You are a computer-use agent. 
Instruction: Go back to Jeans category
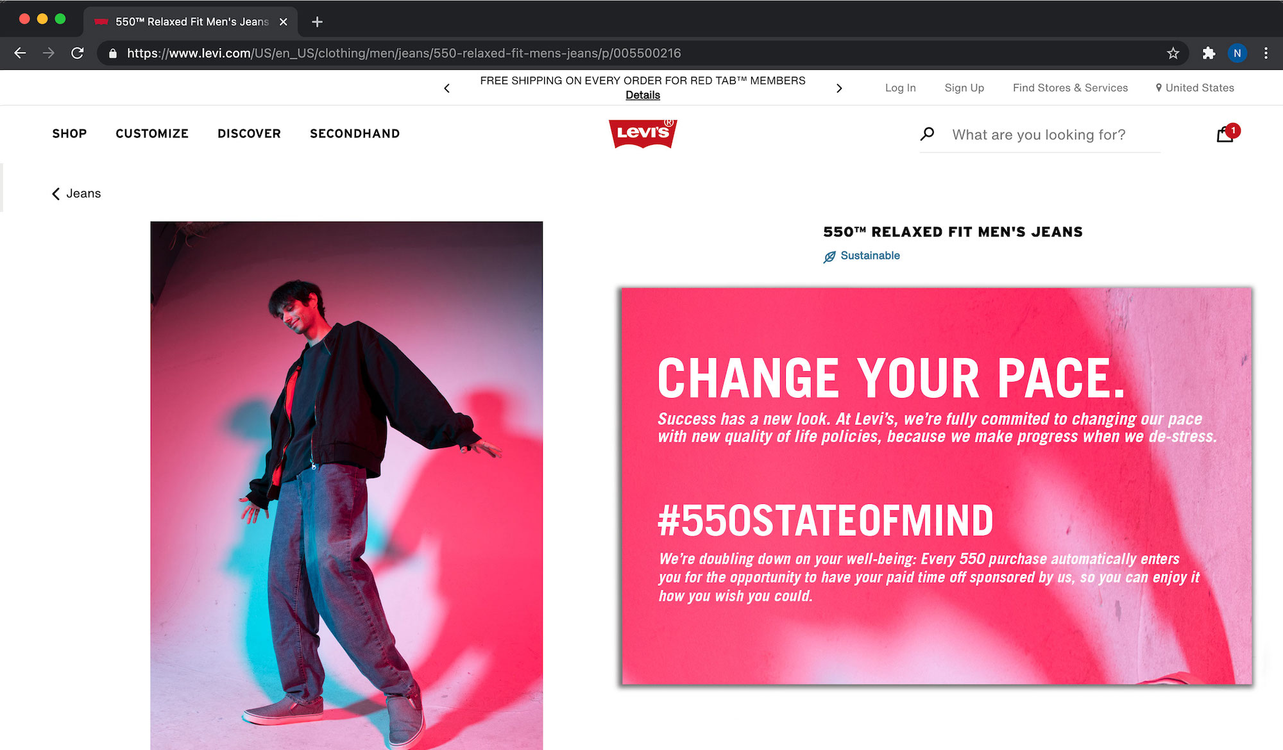[x=76, y=194]
